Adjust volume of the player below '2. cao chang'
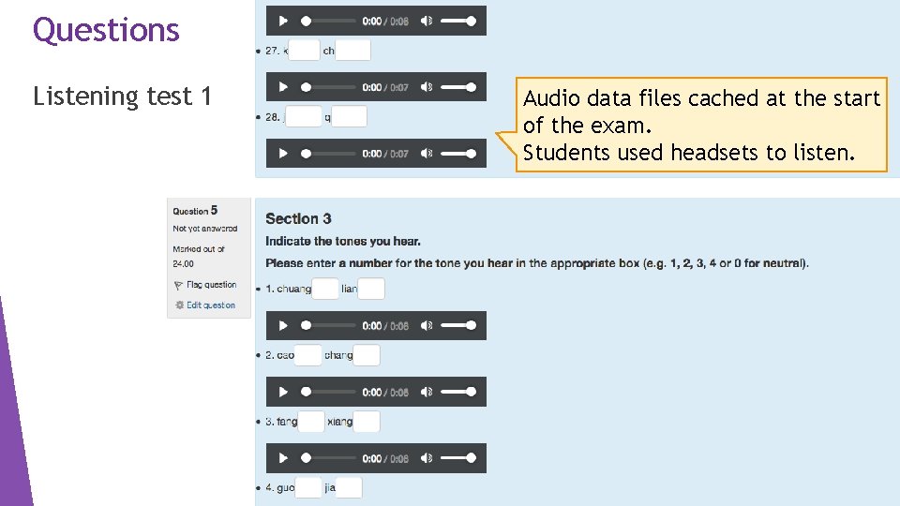 (x=458, y=392)
